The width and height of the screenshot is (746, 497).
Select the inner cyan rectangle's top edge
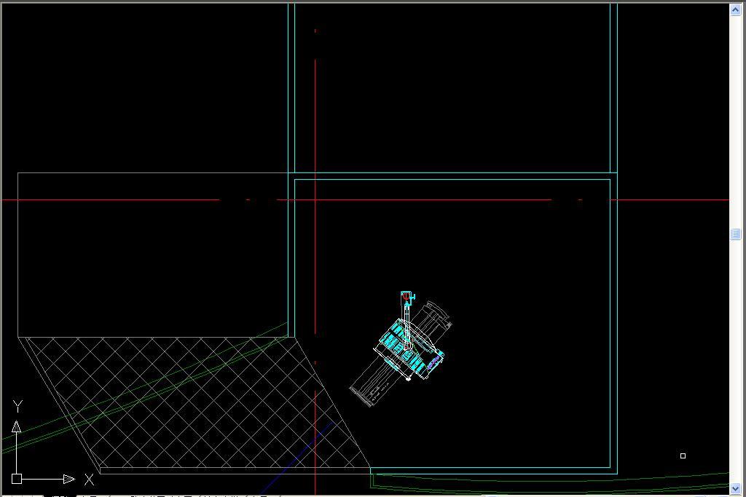452,179
